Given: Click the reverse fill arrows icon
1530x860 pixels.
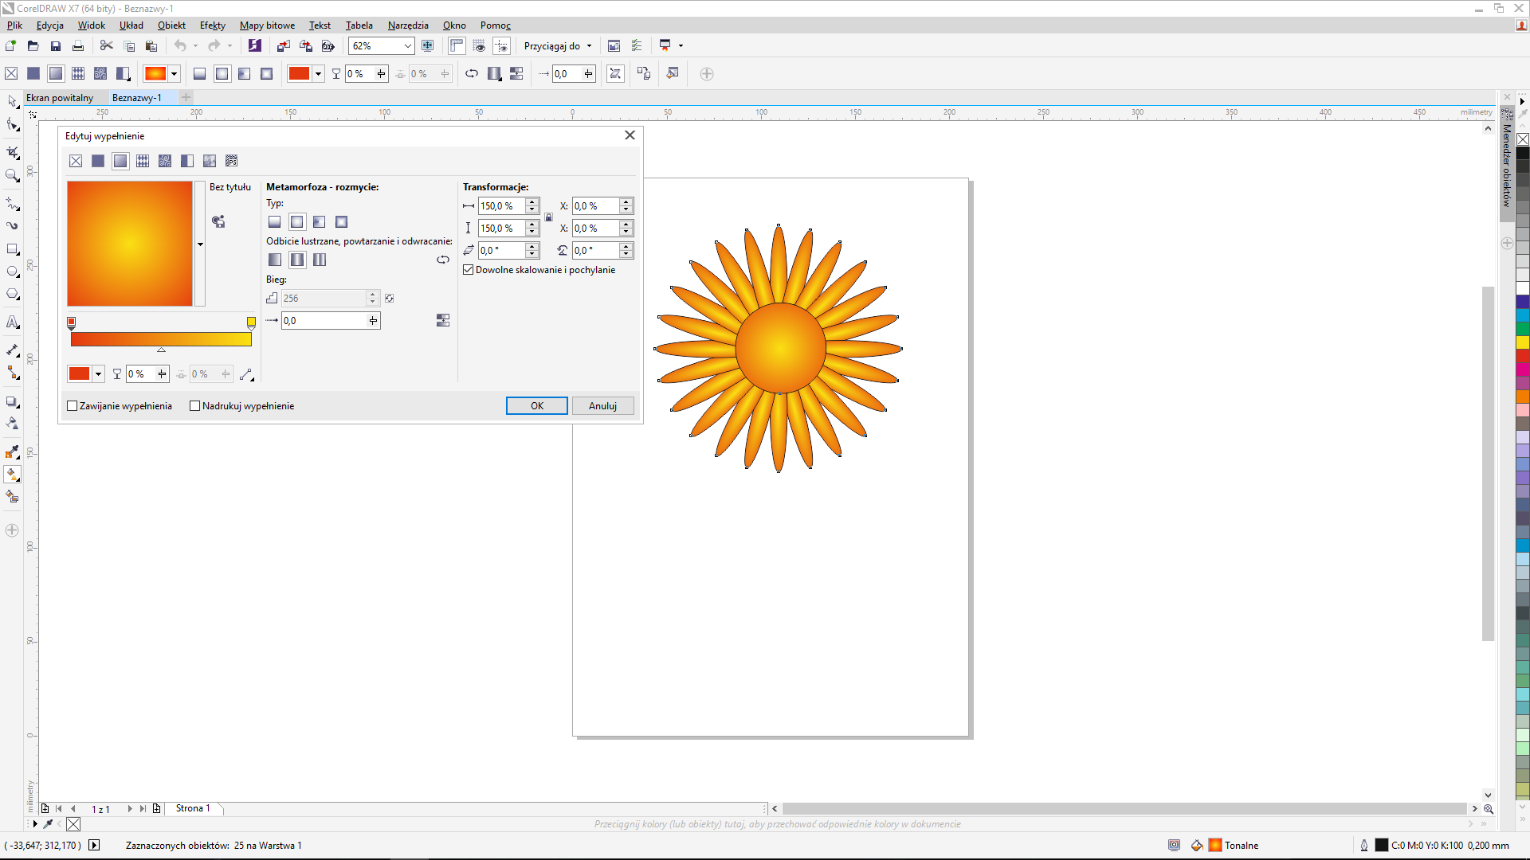Looking at the screenshot, I should click(443, 260).
